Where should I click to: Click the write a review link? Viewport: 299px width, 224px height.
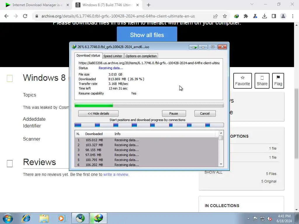[x=116, y=174]
